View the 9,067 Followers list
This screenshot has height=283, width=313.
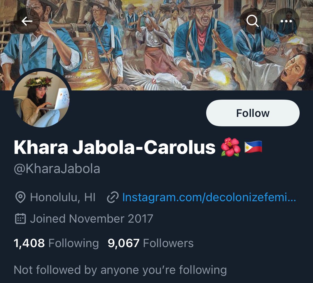151,243
